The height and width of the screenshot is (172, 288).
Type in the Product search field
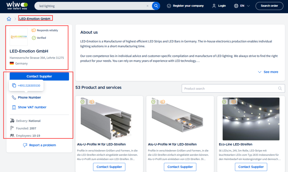pos(229,88)
